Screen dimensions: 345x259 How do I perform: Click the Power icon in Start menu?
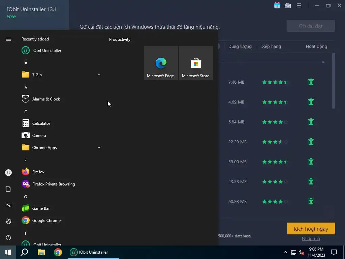[8, 237]
